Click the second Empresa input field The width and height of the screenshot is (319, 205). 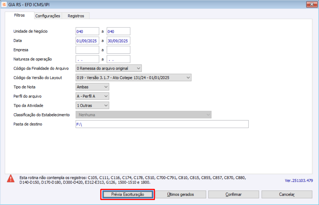tap(118, 50)
